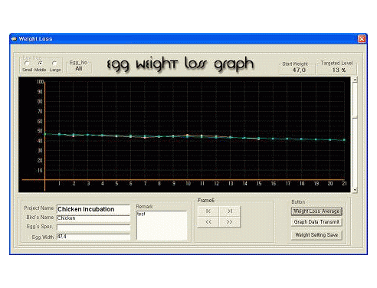Click graph scrollbar down arrow

355,190
